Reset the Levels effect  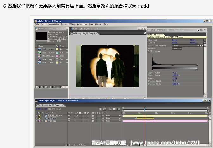[x=175, y=43]
